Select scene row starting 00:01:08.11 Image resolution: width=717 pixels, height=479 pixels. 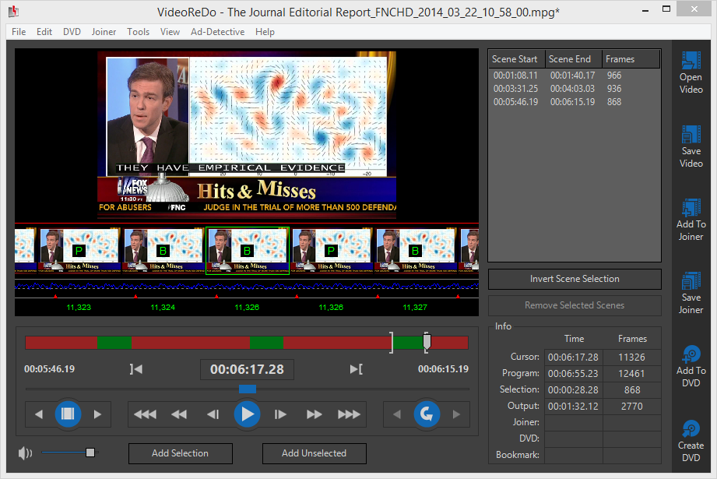click(x=574, y=75)
